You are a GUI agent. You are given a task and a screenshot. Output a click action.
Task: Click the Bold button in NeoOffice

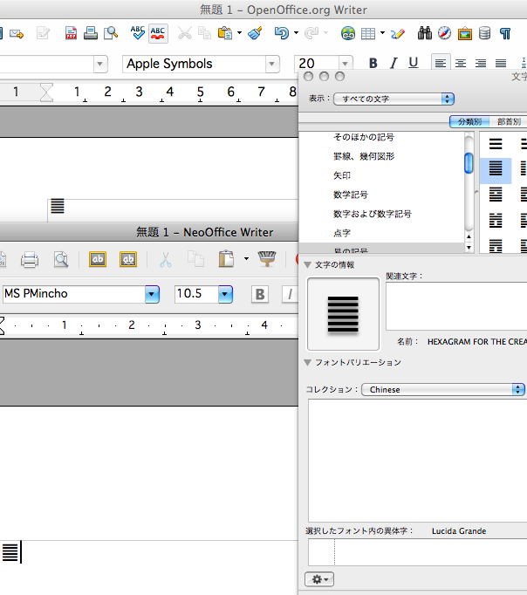point(260,294)
